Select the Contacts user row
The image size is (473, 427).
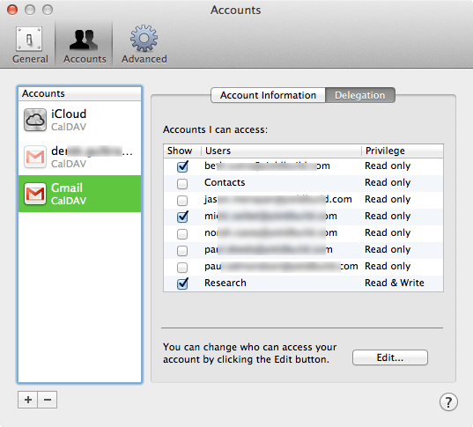click(303, 183)
